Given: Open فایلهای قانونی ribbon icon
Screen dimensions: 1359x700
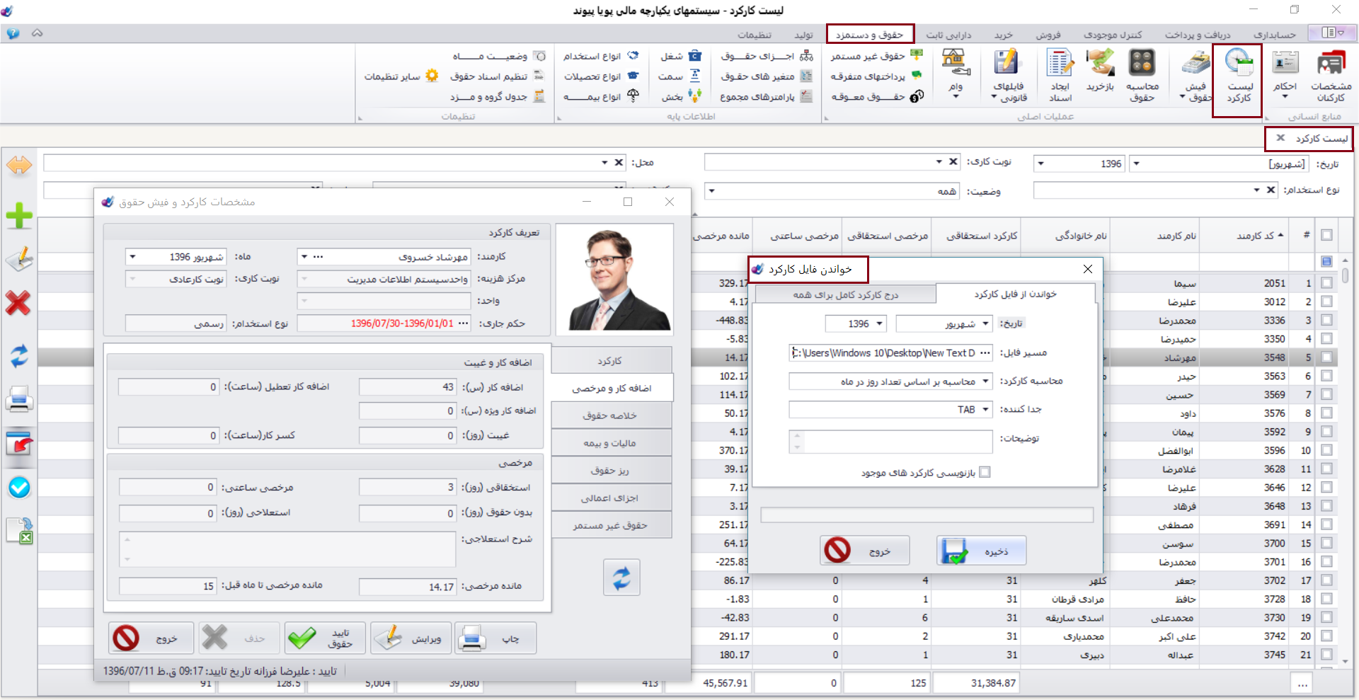Looking at the screenshot, I should coord(1008,76).
